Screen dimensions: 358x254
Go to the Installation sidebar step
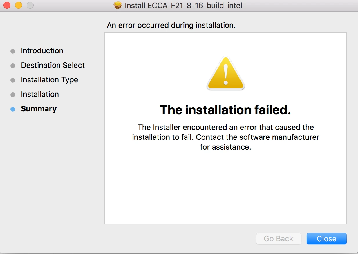pyautogui.click(x=40, y=94)
